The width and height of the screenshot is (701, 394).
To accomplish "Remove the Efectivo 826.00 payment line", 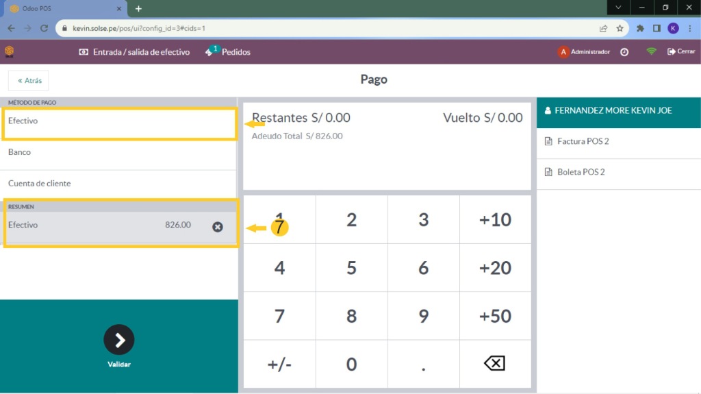I will point(218,227).
